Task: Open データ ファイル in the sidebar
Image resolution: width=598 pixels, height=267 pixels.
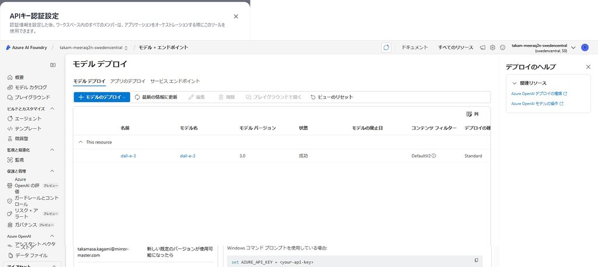Action: (x=27, y=255)
